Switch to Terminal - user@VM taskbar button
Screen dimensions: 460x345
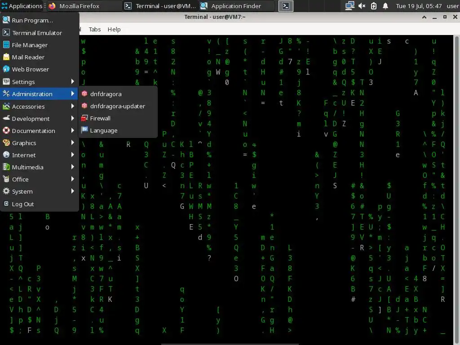tap(160, 6)
